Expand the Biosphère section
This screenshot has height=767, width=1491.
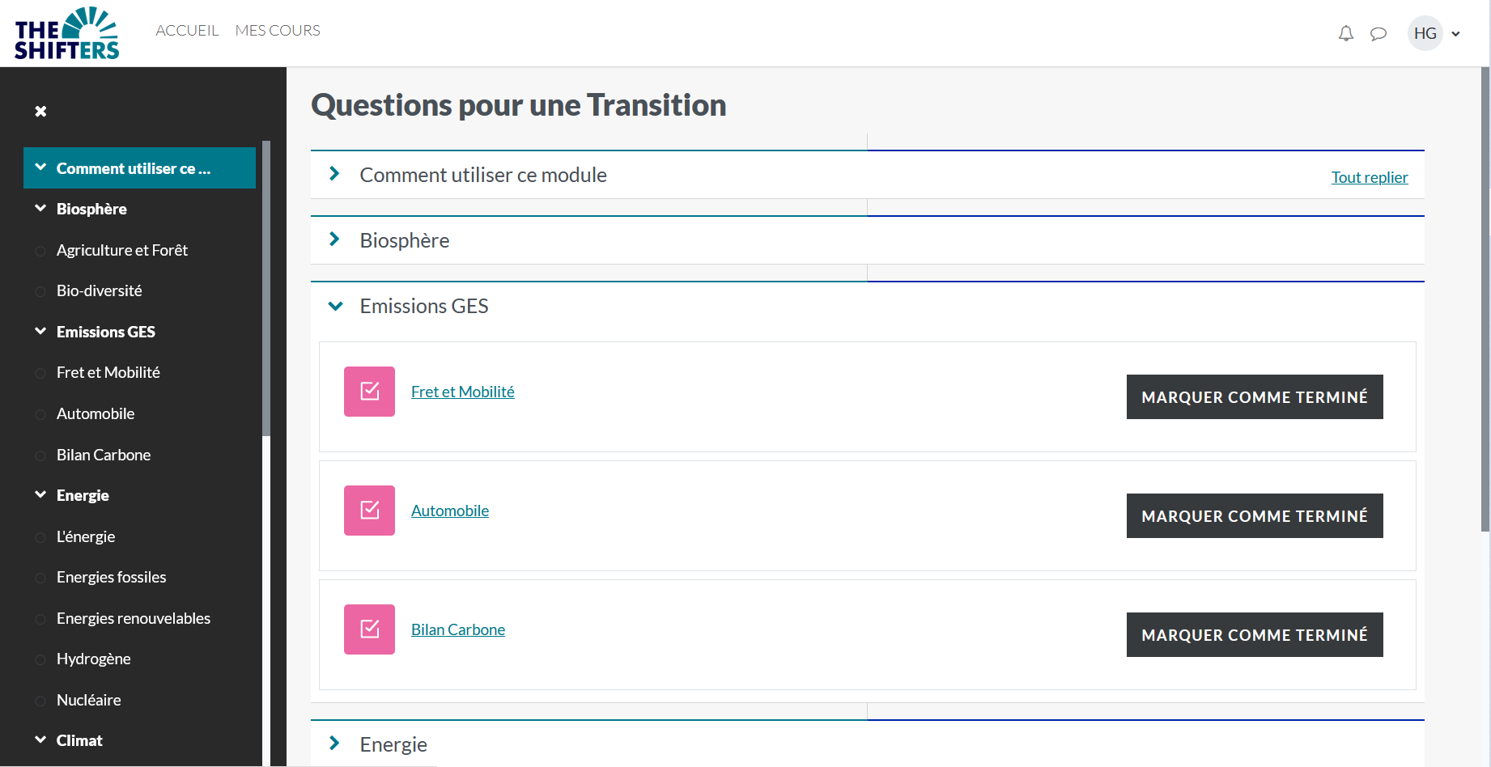334,239
